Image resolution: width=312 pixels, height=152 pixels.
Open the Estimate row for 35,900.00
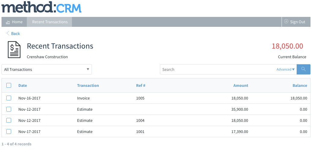tap(156, 109)
